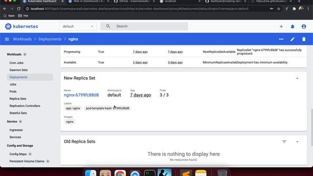
Task: Click the trash delete resource icon
Action: [x=304, y=39]
